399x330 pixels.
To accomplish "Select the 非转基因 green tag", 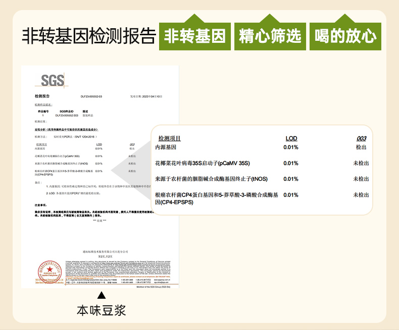I will tap(195, 36).
